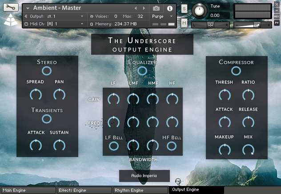Minimize the instrument with minus button
This screenshot has height=194, width=281.
tap(277, 11)
